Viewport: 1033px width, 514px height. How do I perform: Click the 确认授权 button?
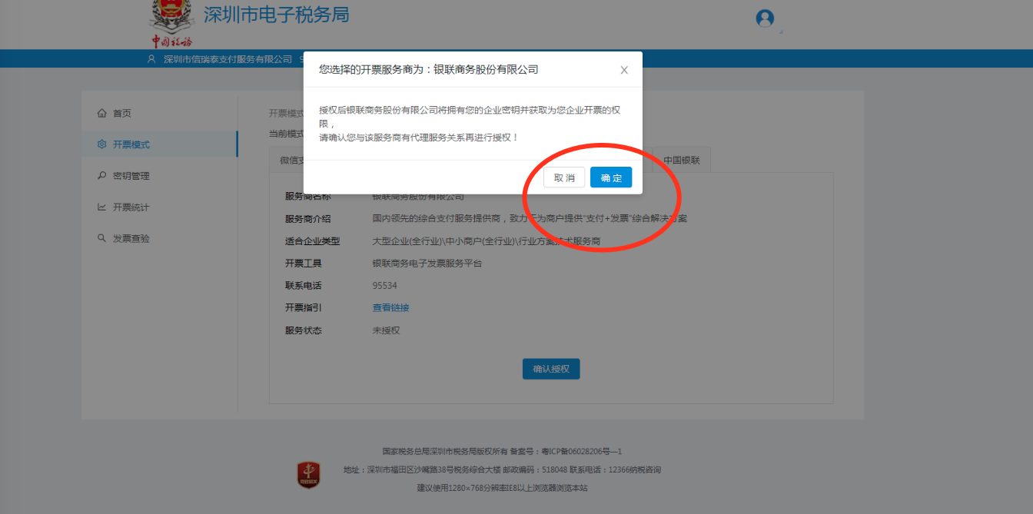point(551,369)
